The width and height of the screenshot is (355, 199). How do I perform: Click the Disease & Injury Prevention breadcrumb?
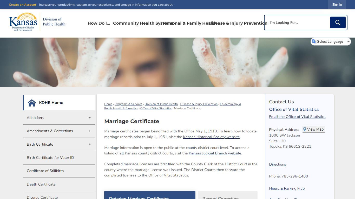point(199,104)
